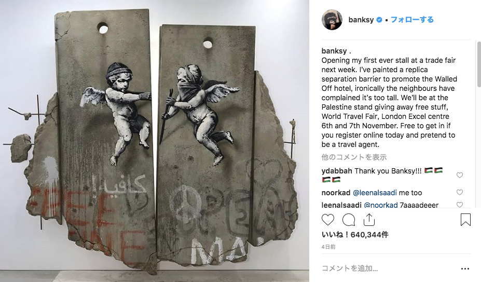Open banksy's profile avatar picture
This screenshot has width=481, height=282.
332,20
